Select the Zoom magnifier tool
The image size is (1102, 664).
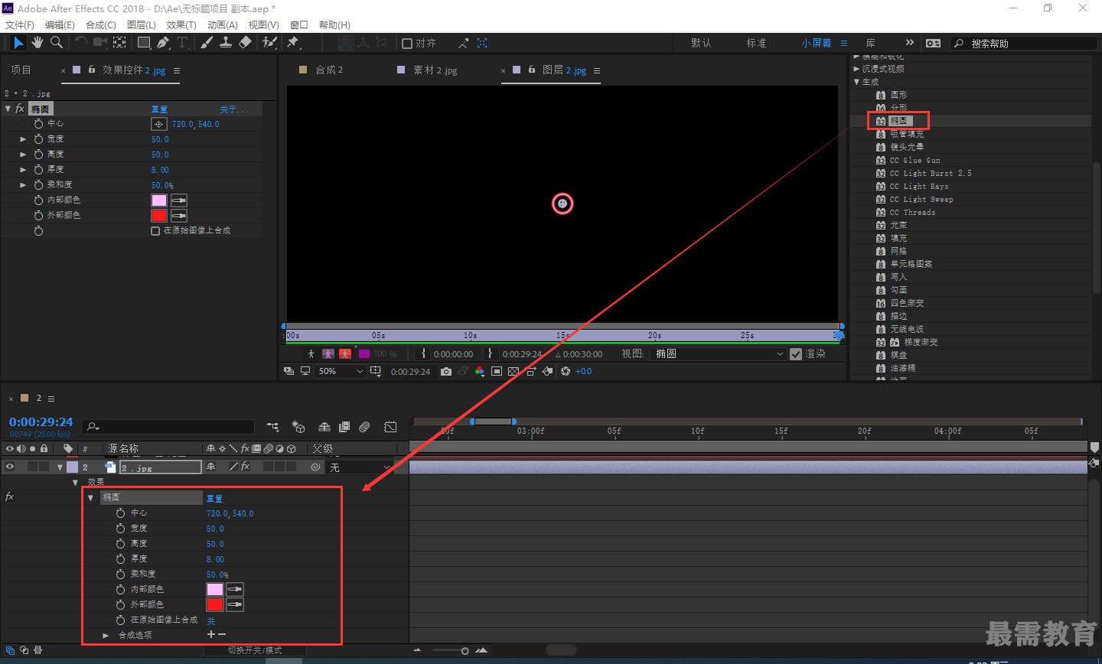[56, 43]
